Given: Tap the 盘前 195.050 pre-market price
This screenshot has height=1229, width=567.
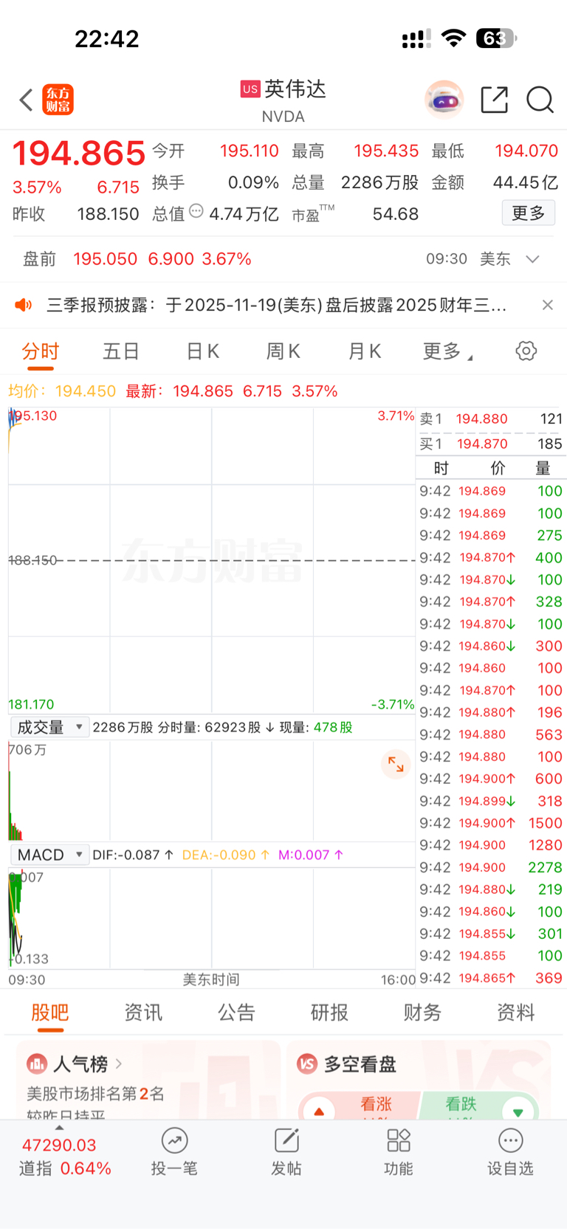Looking at the screenshot, I should [105, 259].
